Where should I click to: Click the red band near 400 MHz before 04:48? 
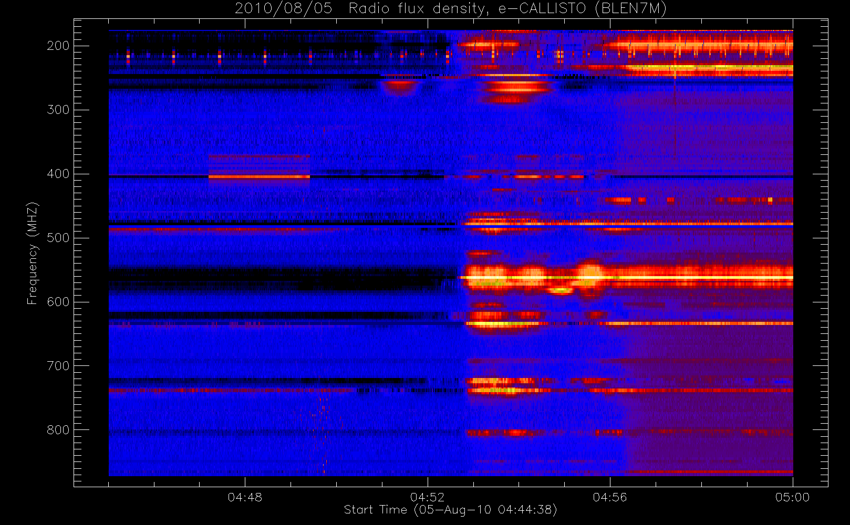pyautogui.click(x=259, y=177)
